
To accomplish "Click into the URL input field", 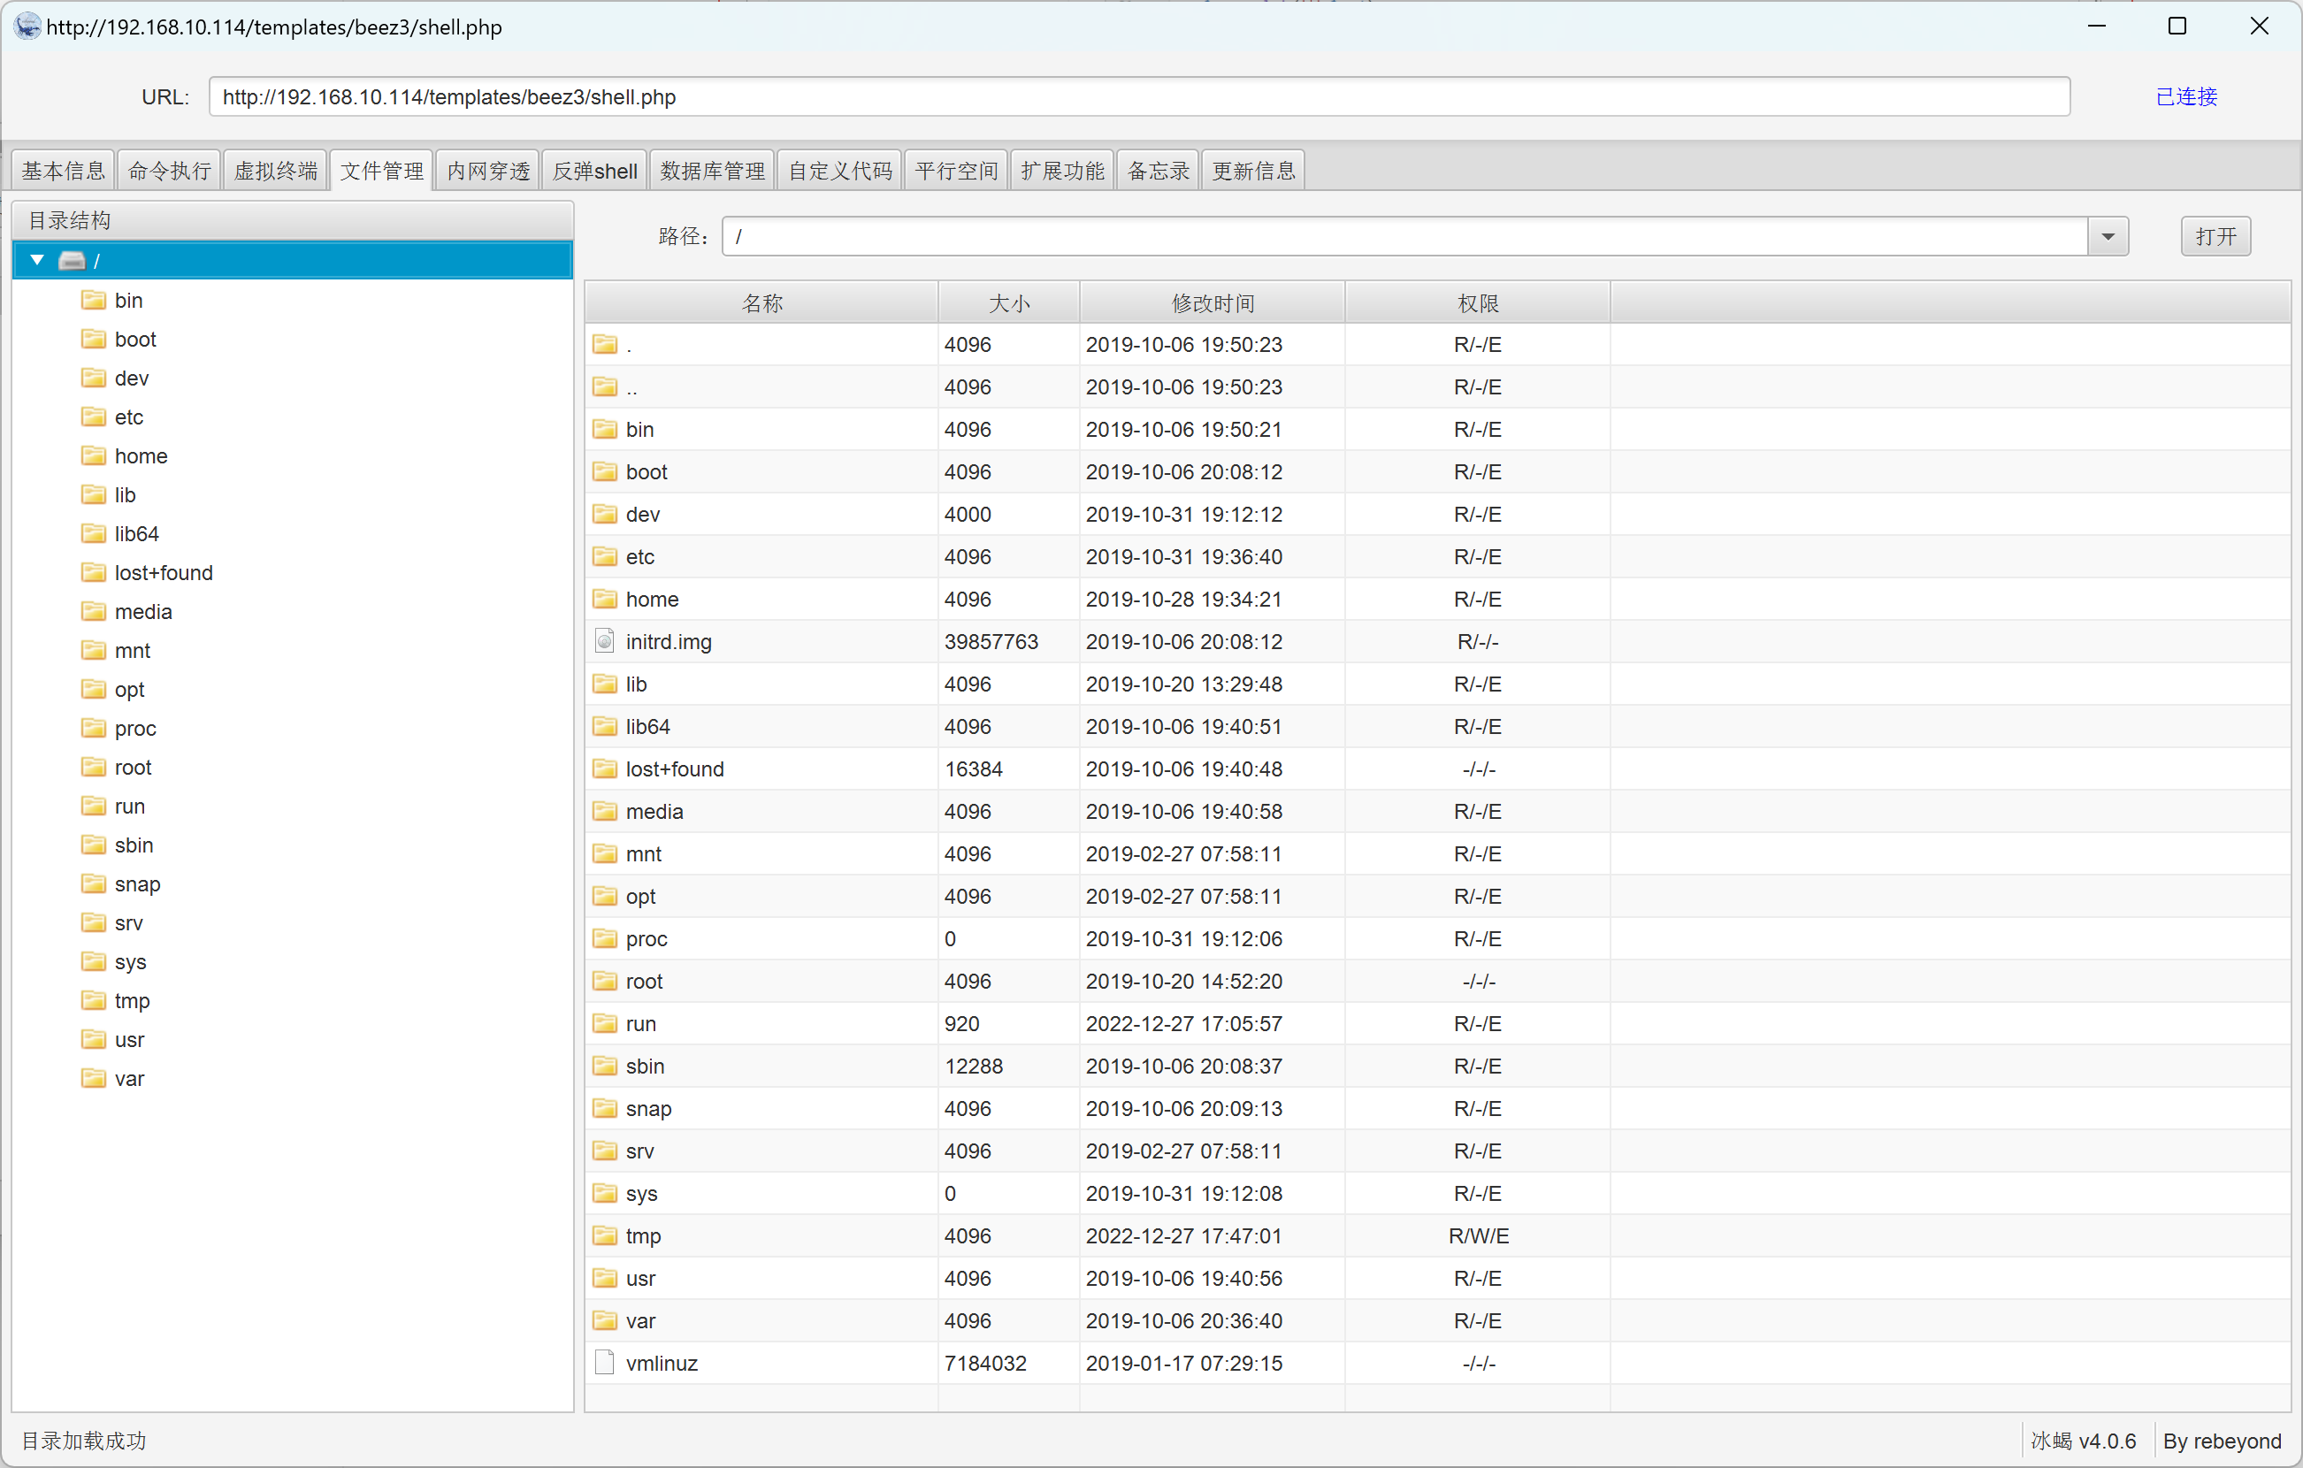I will 1138,96.
